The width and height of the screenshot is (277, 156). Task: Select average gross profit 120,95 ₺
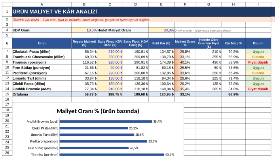coord(161,94)
